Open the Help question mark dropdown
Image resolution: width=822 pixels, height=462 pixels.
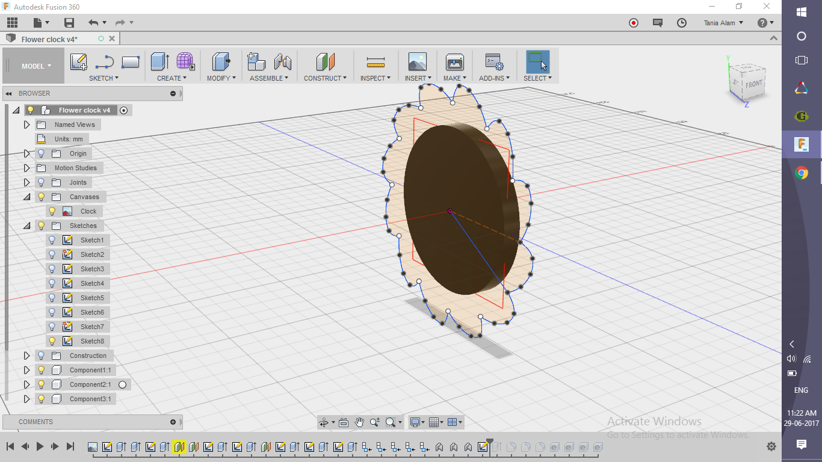coord(765,23)
